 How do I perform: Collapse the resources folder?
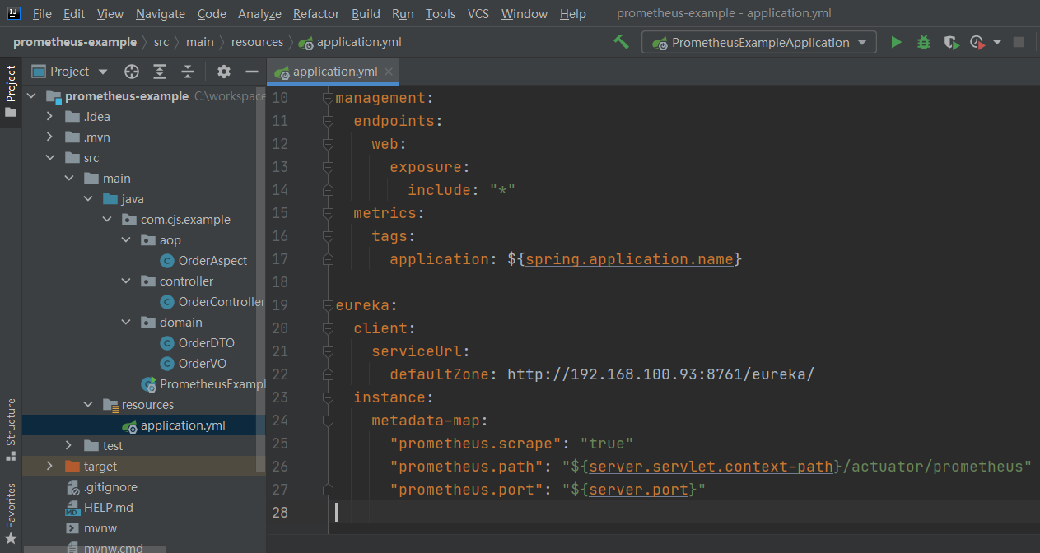click(x=88, y=405)
